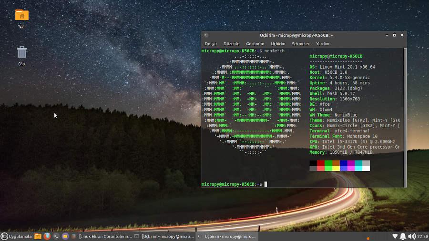Select the active Uçbirim taskbar button
Image resolution: width=429 pixels, height=241 pixels.
(x=227, y=236)
